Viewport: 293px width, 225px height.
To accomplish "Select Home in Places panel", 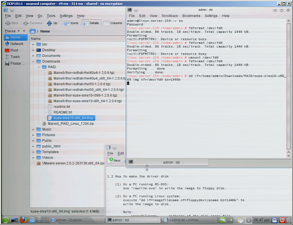I will click(x=16, y=37).
